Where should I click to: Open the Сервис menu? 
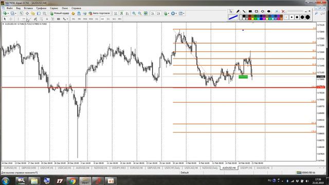pyautogui.click(x=54, y=8)
